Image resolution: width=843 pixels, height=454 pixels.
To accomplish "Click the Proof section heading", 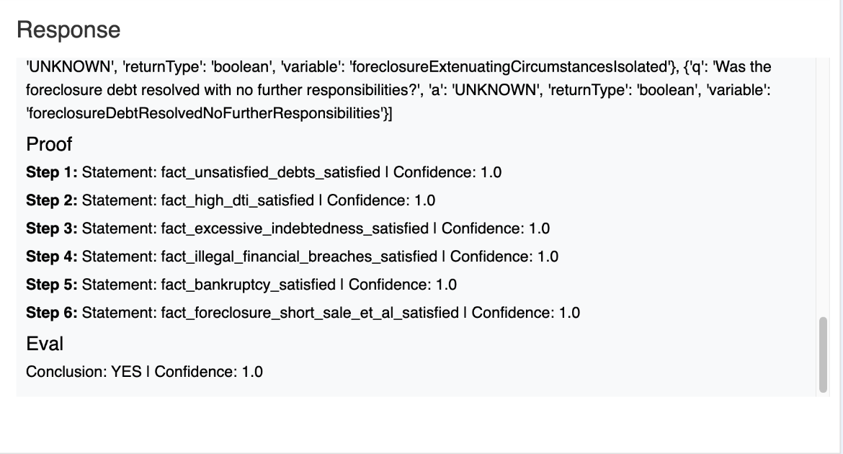I will pos(49,145).
